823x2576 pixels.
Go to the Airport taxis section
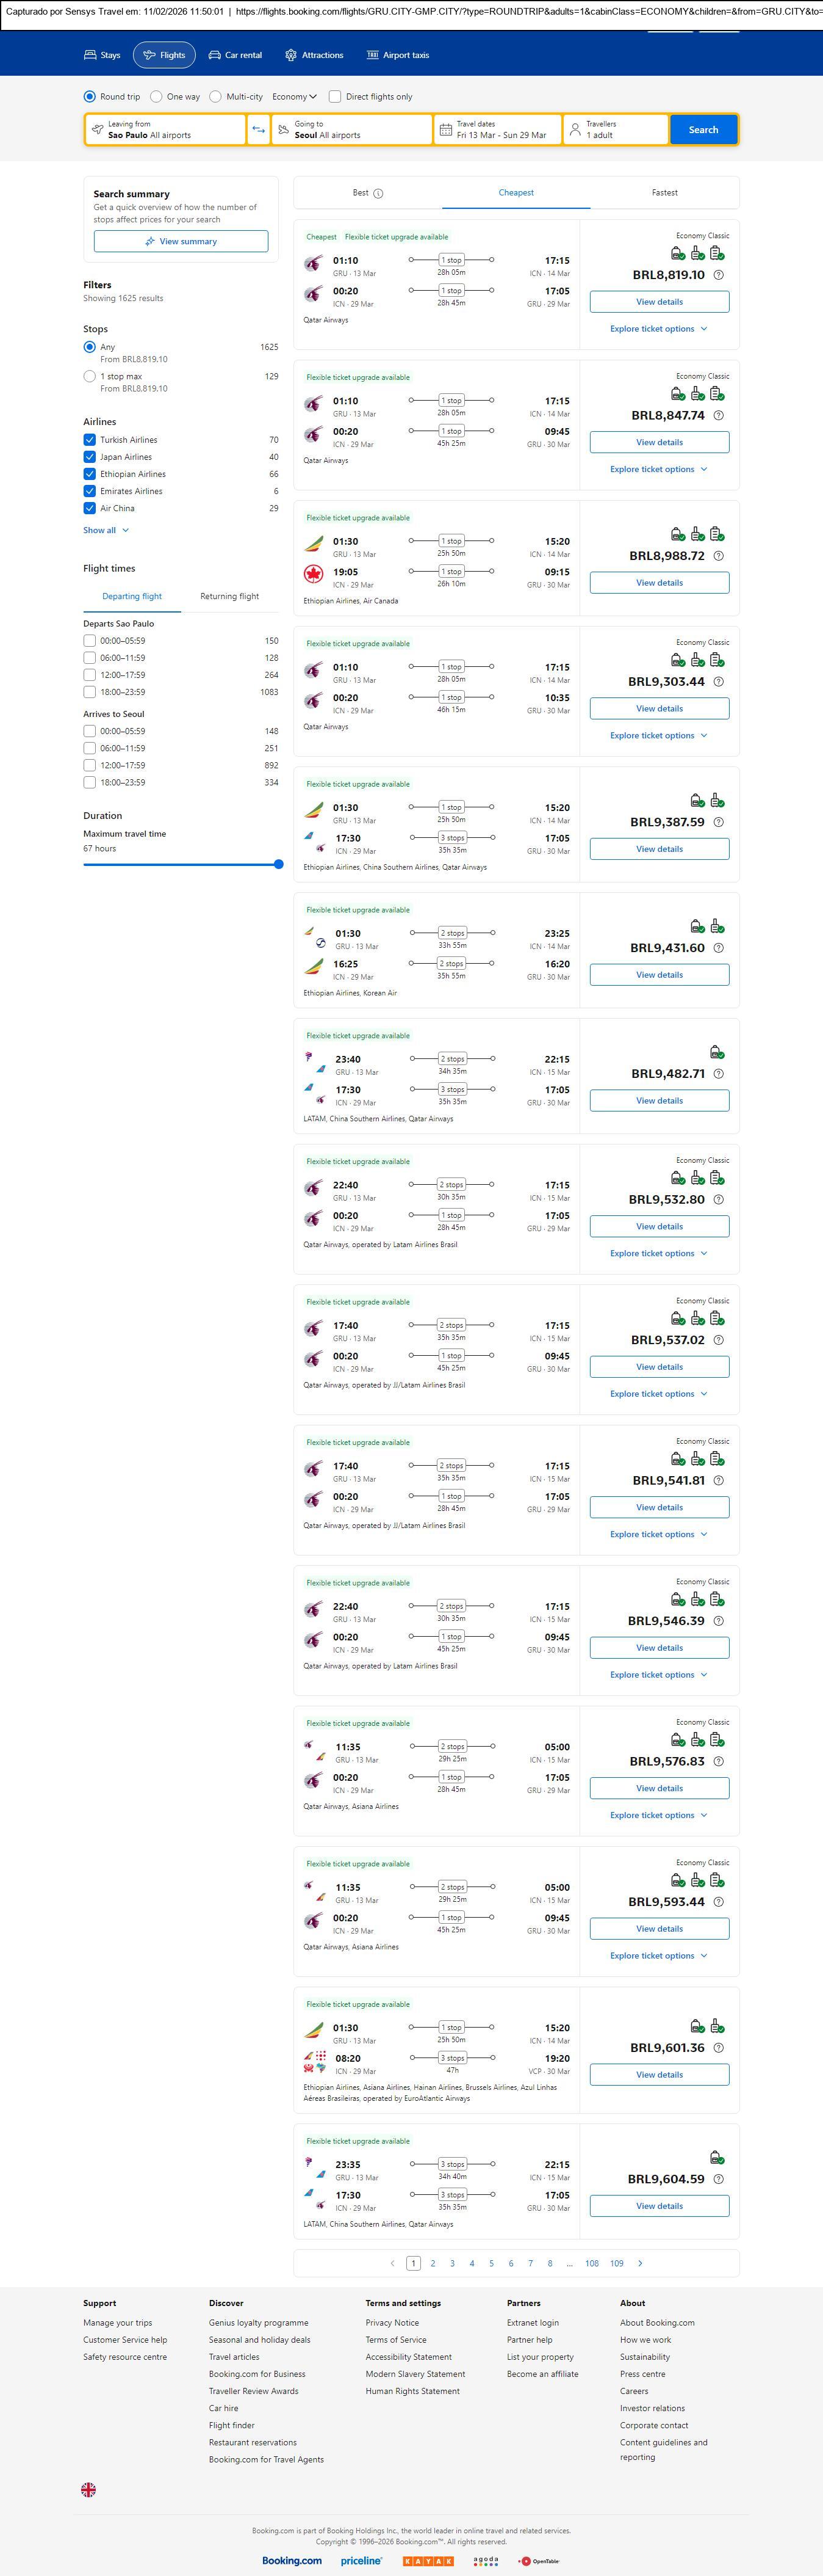pyautogui.click(x=398, y=55)
